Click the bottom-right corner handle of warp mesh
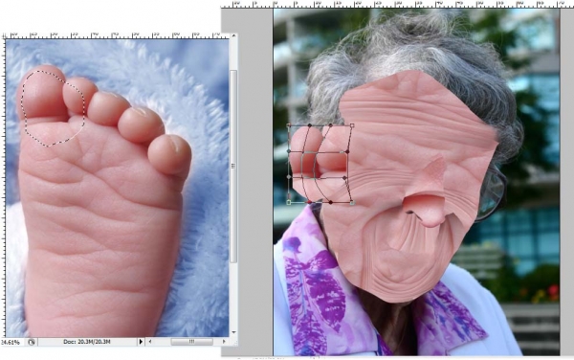The image size is (574, 360). pyautogui.click(x=352, y=203)
